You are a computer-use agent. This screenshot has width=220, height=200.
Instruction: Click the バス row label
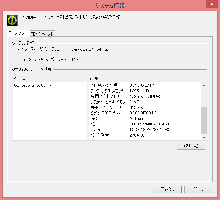coord(94,124)
